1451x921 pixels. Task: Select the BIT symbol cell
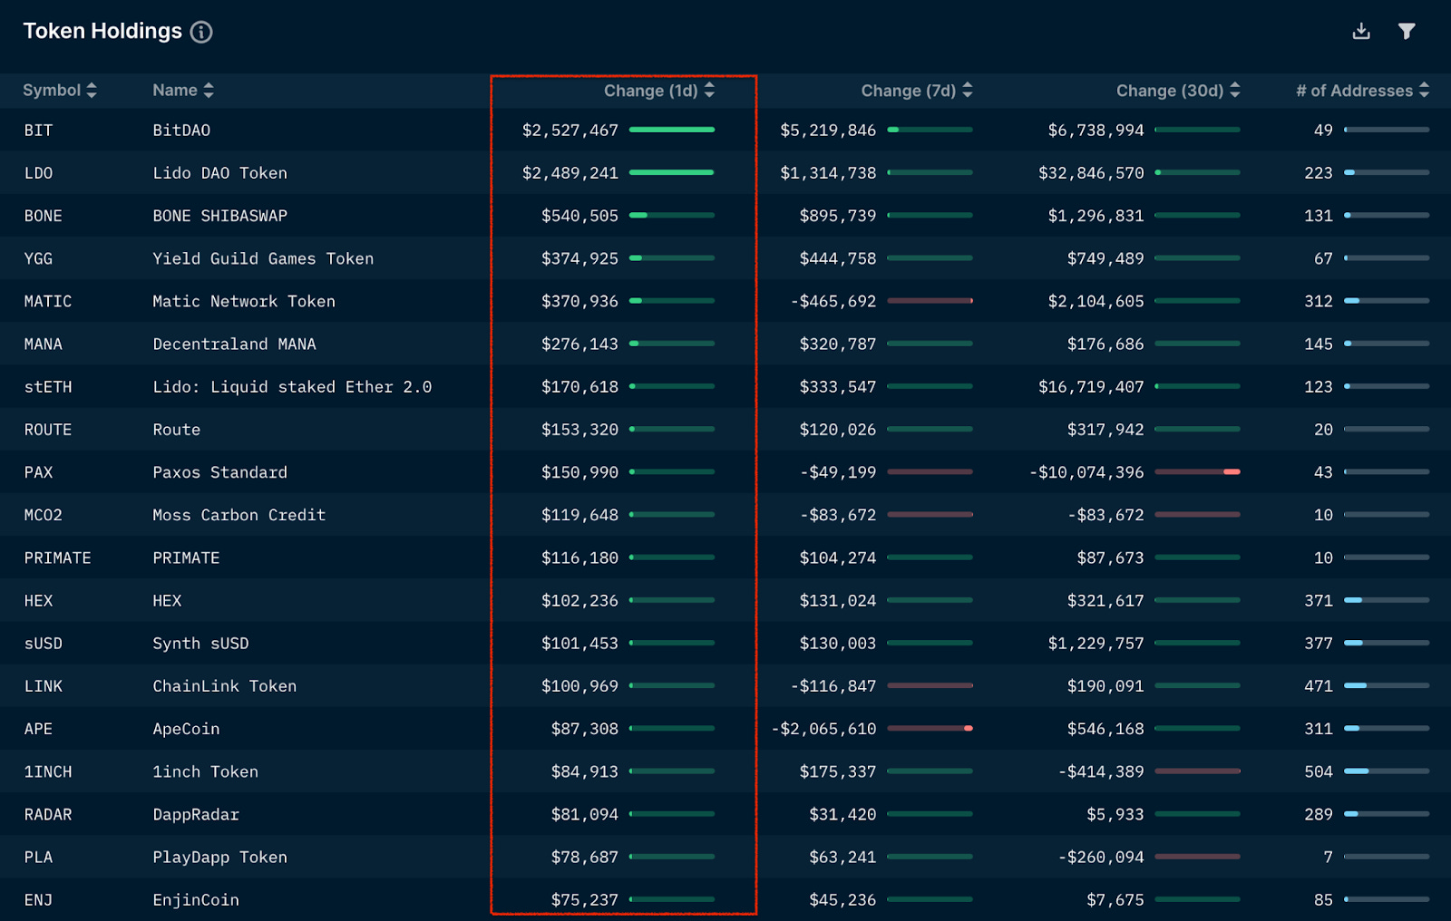click(39, 131)
